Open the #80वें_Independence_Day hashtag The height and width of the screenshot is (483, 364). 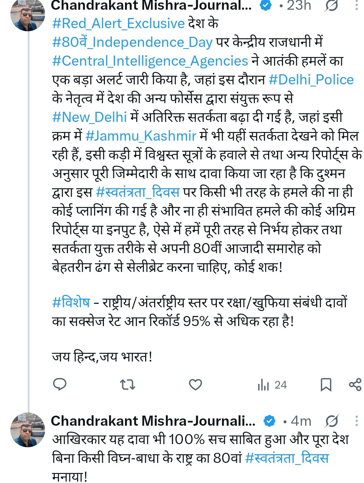click(x=132, y=42)
